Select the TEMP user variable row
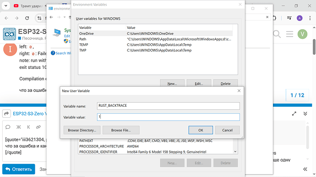This screenshot has width=316, height=177. 155,45
